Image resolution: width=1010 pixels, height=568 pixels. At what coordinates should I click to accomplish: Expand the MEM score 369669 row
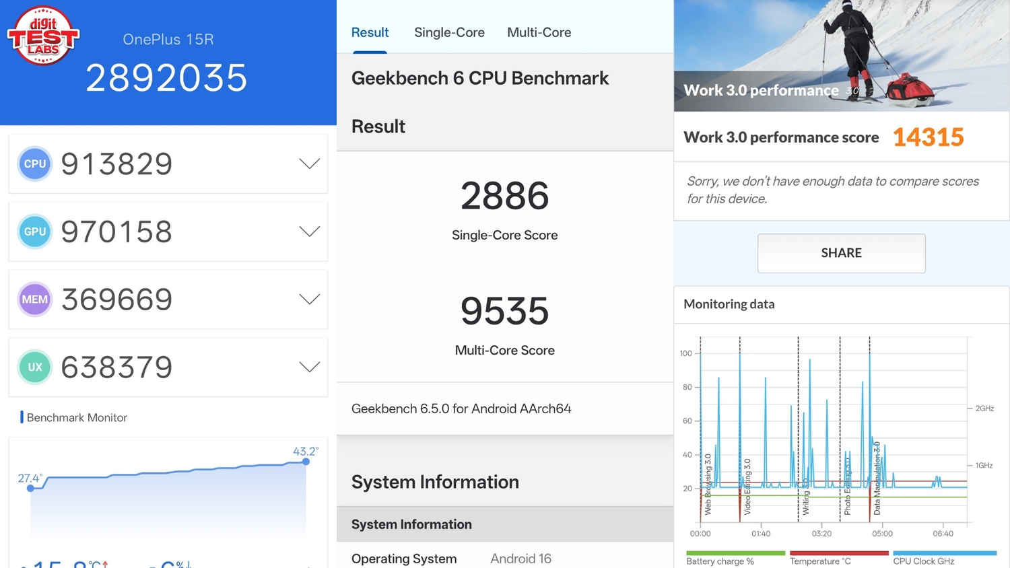point(309,299)
